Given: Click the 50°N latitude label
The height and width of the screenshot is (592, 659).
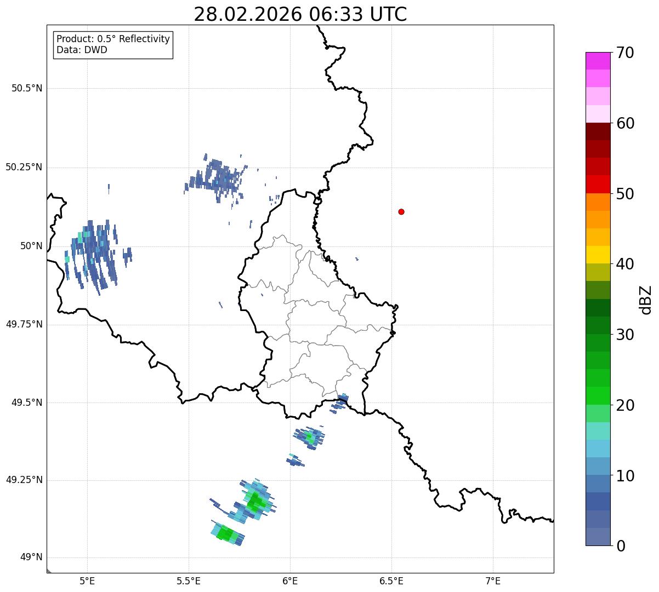Looking at the screenshot, I should [31, 246].
